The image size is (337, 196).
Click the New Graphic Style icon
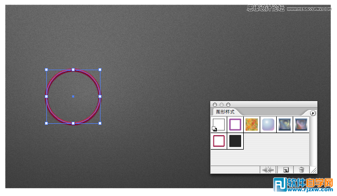[x=285, y=170]
